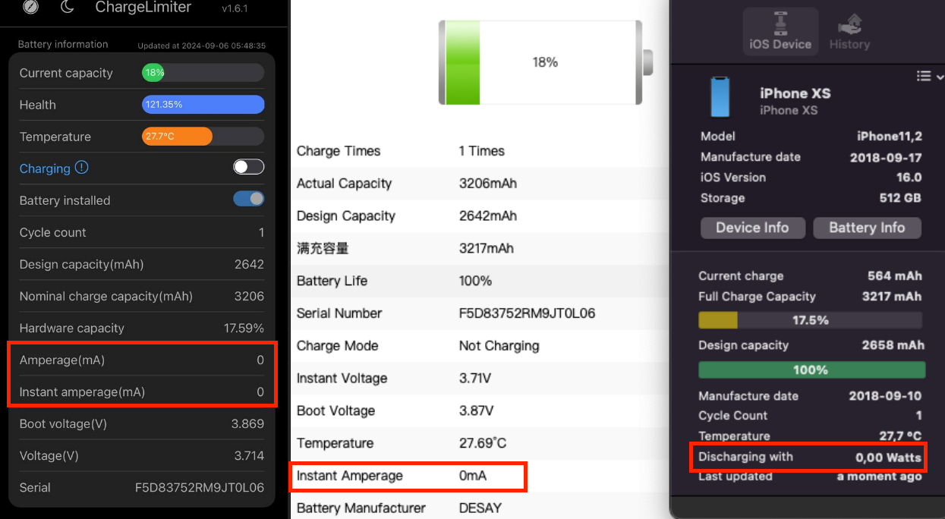
Task: Click the compass icon in ChargeLimiter header
Action: 30,7
